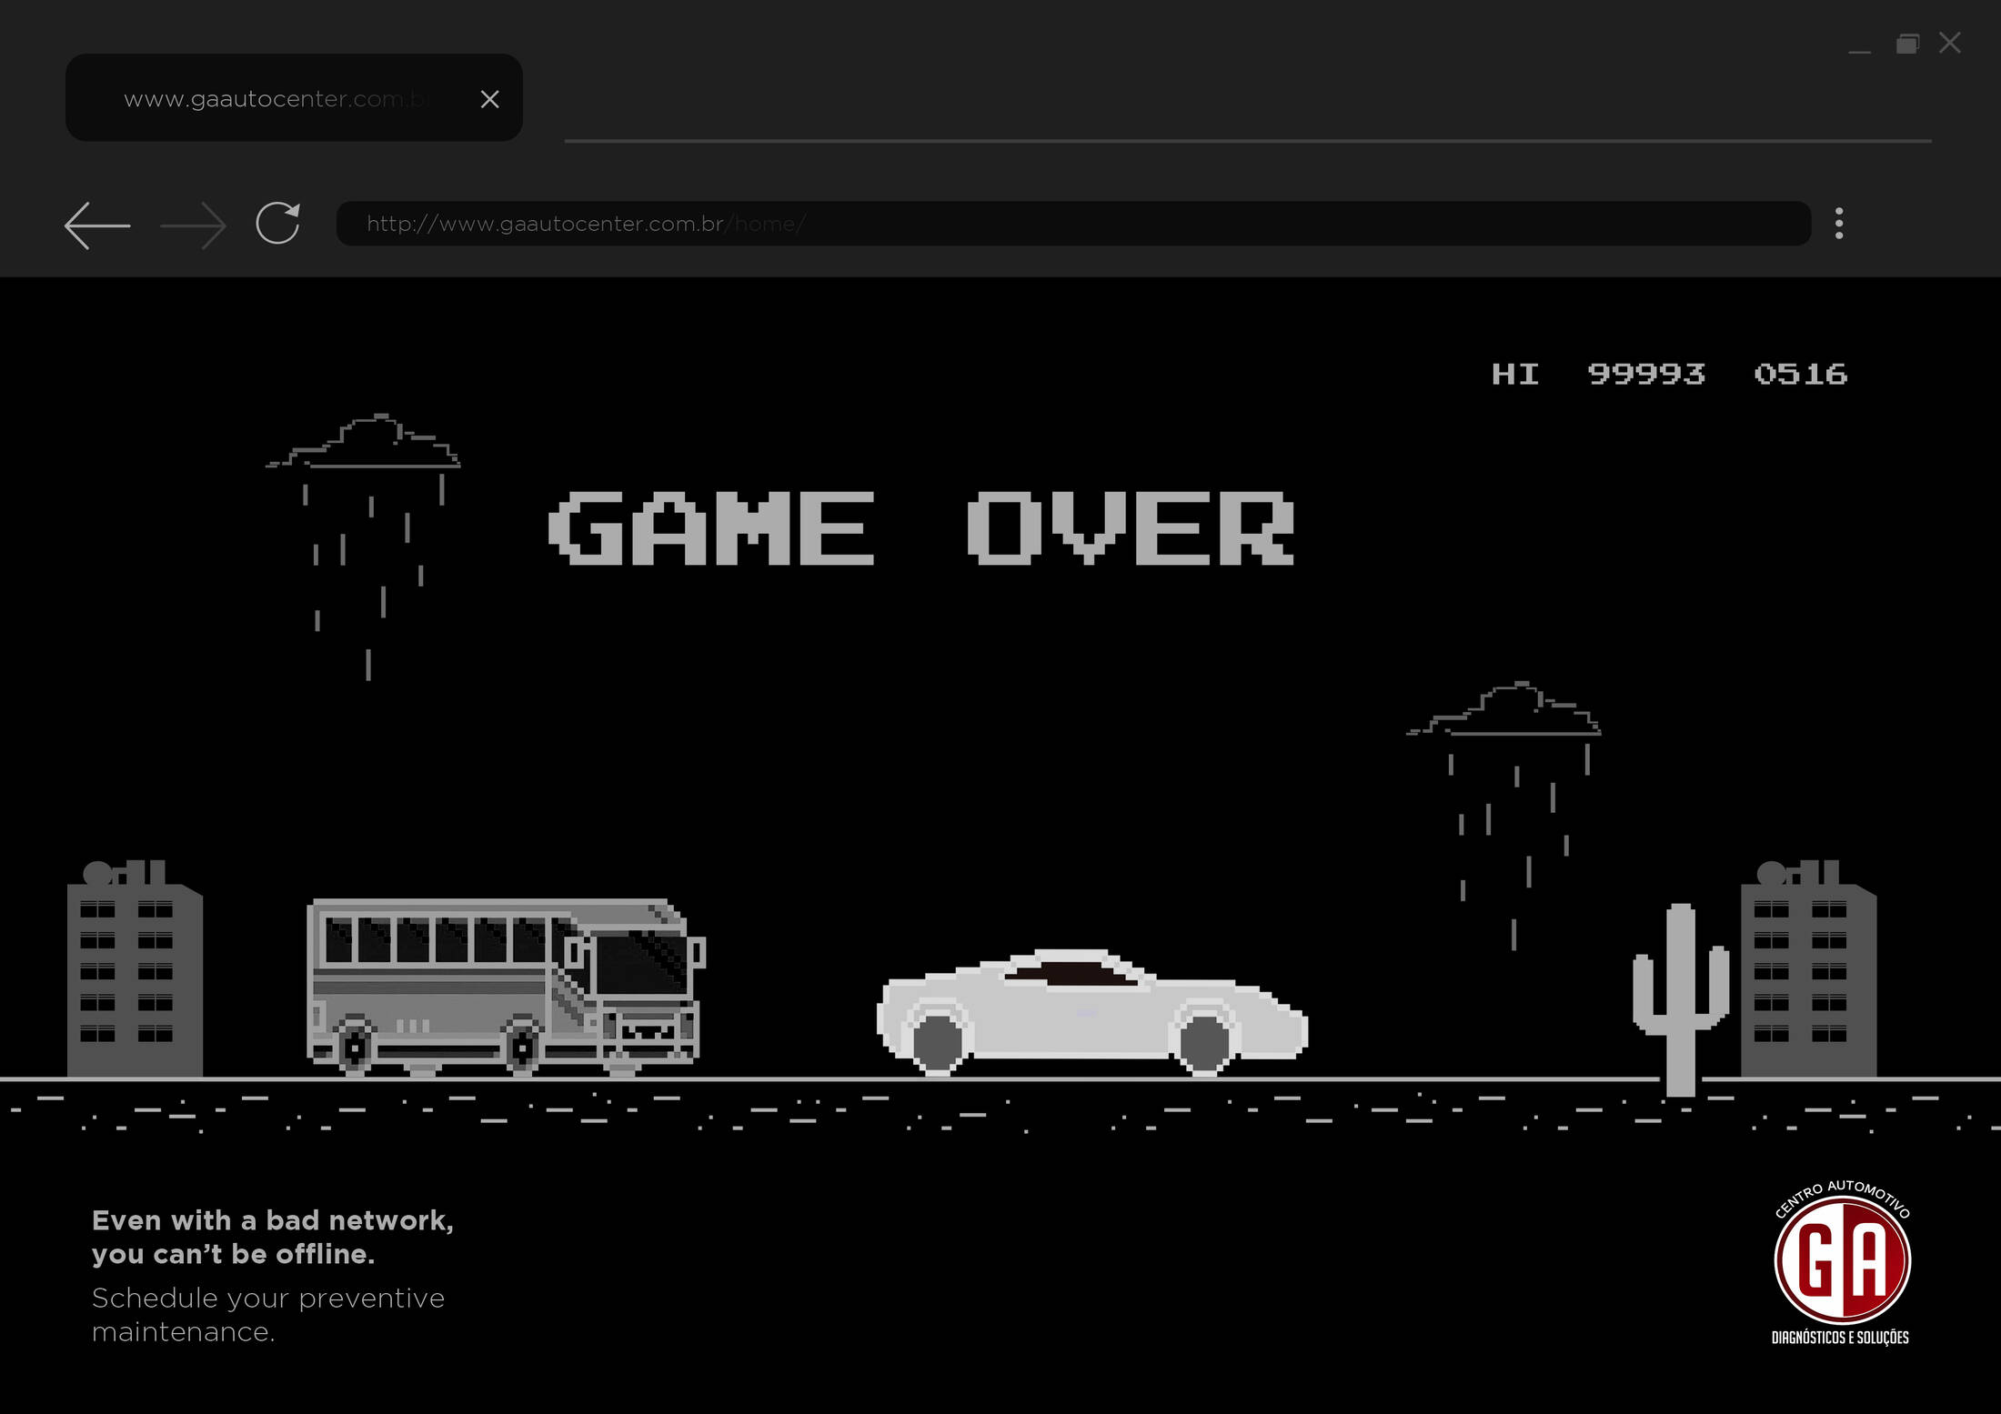Click the building next to the bus
Screen dimensions: 2001x1414
135,968
